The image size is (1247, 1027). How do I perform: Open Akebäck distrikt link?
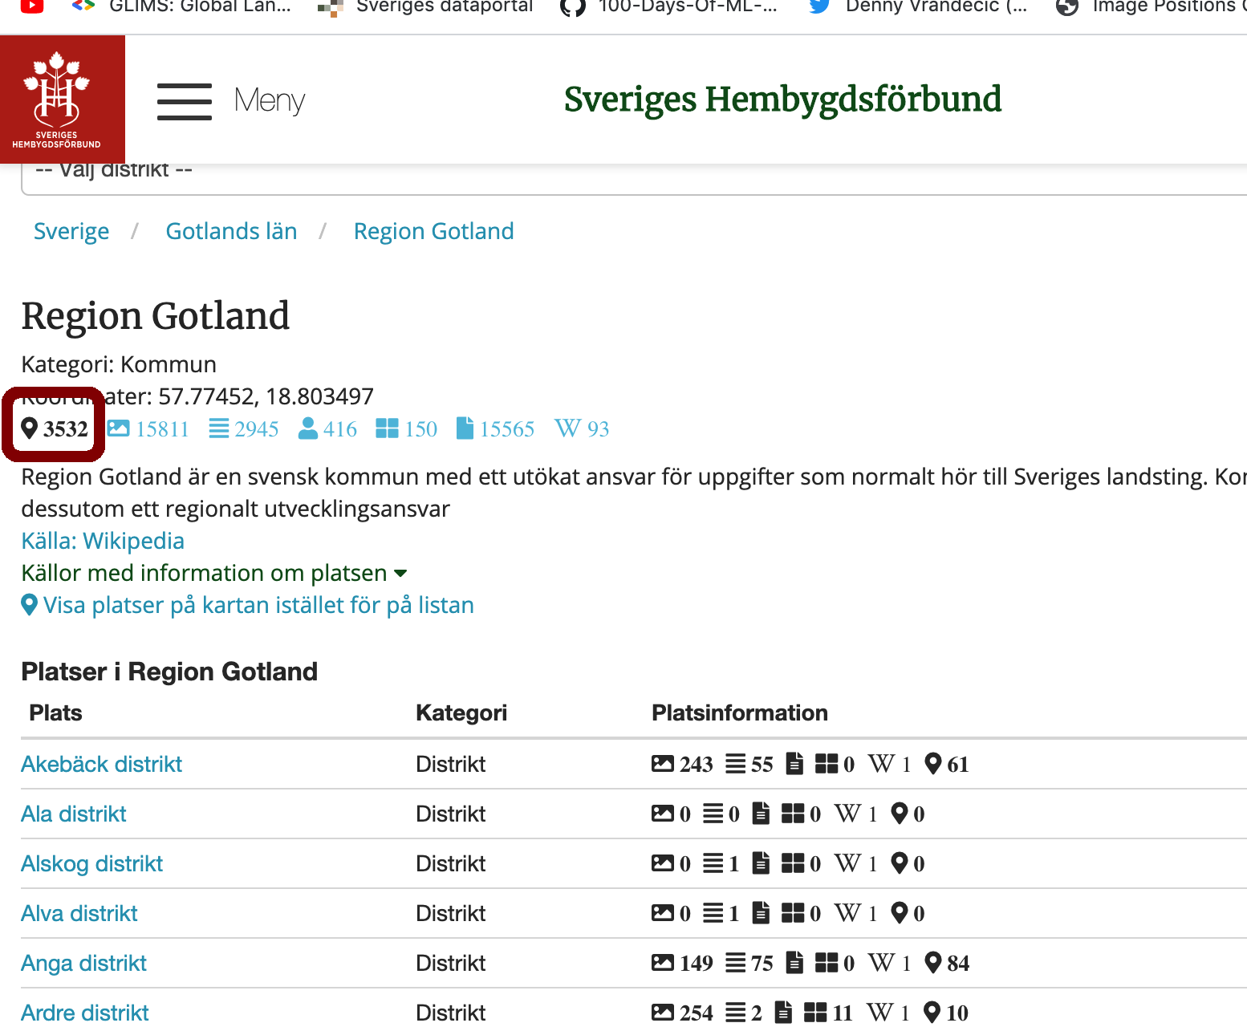102,764
